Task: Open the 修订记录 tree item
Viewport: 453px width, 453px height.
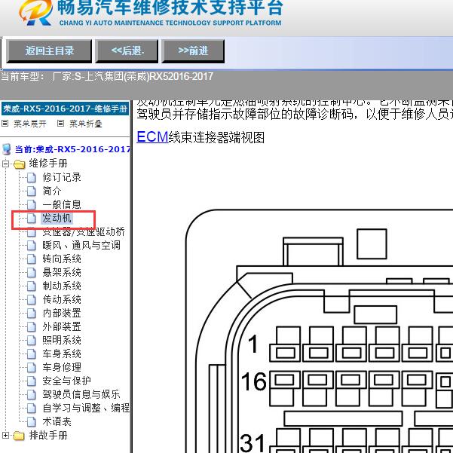Action: pyautogui.click(x=62, y=177)
